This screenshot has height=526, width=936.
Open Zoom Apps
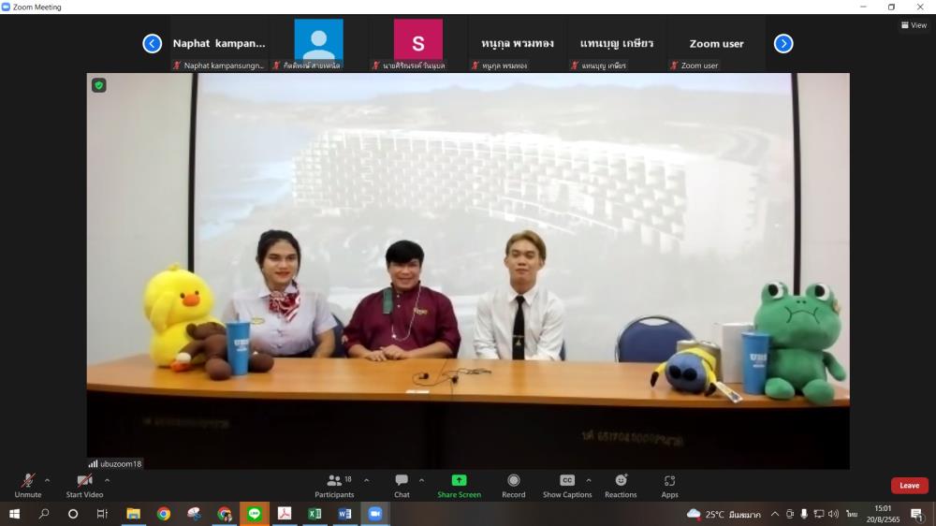coord(670,486)
